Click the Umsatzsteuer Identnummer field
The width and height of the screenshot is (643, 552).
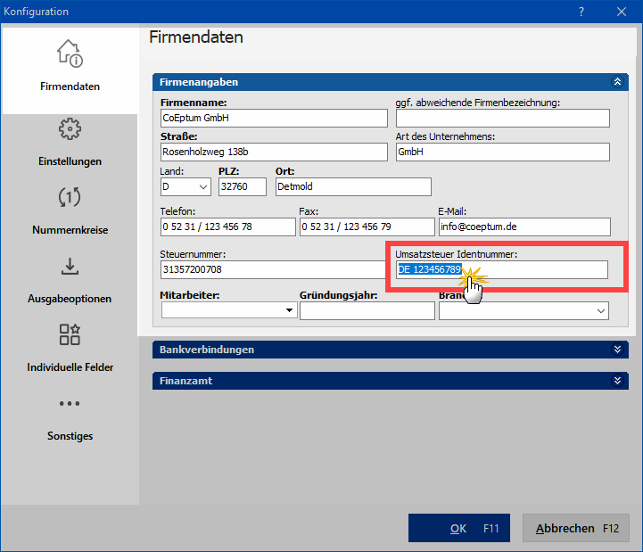(x=502, y=270)
